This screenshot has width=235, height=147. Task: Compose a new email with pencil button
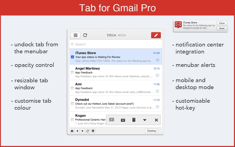point(156,35)
